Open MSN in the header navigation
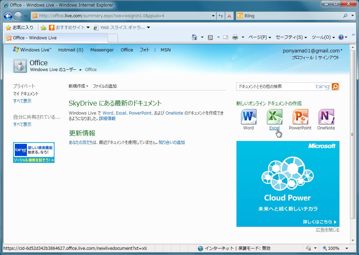Screen dimensions: 359x255 166,50
